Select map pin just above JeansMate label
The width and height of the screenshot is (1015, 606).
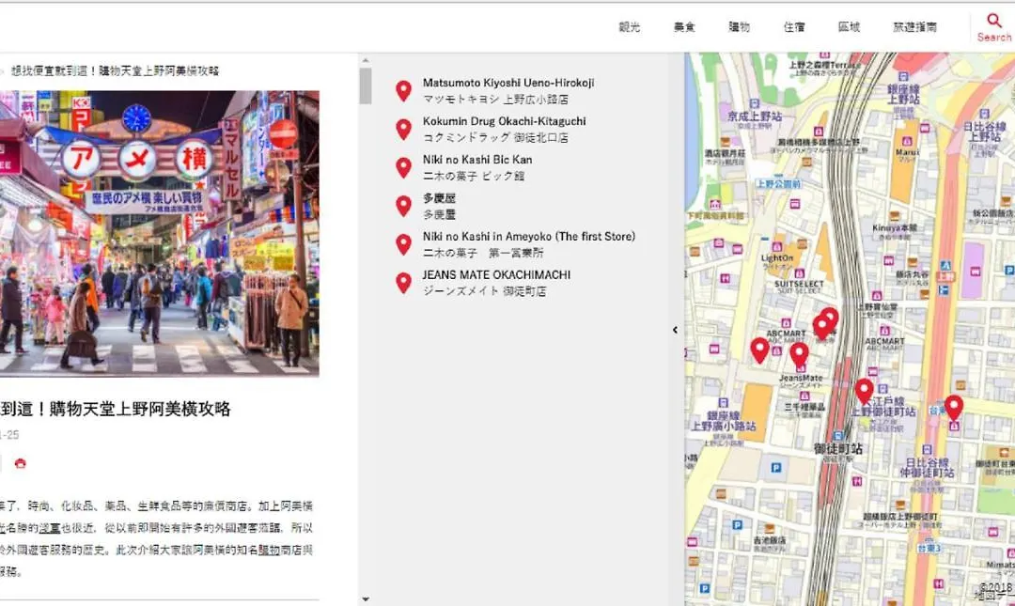pyautogui.click(x=800, y=355)
